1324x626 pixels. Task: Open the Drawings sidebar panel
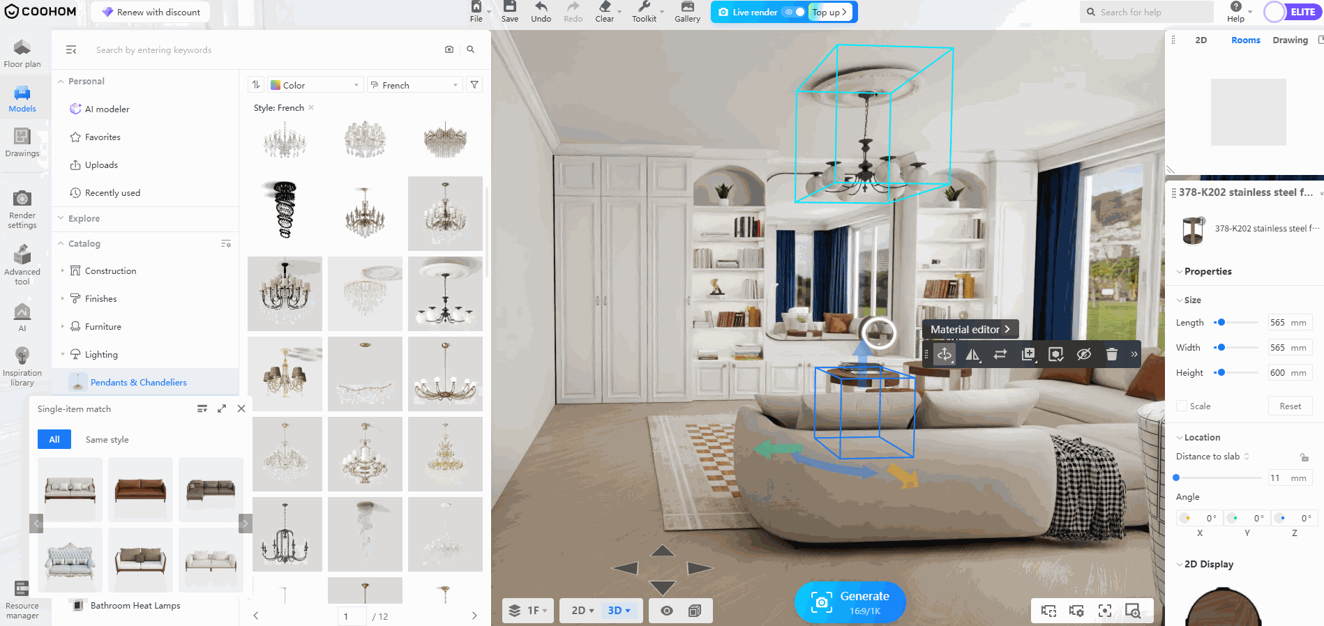click(22, 142)
